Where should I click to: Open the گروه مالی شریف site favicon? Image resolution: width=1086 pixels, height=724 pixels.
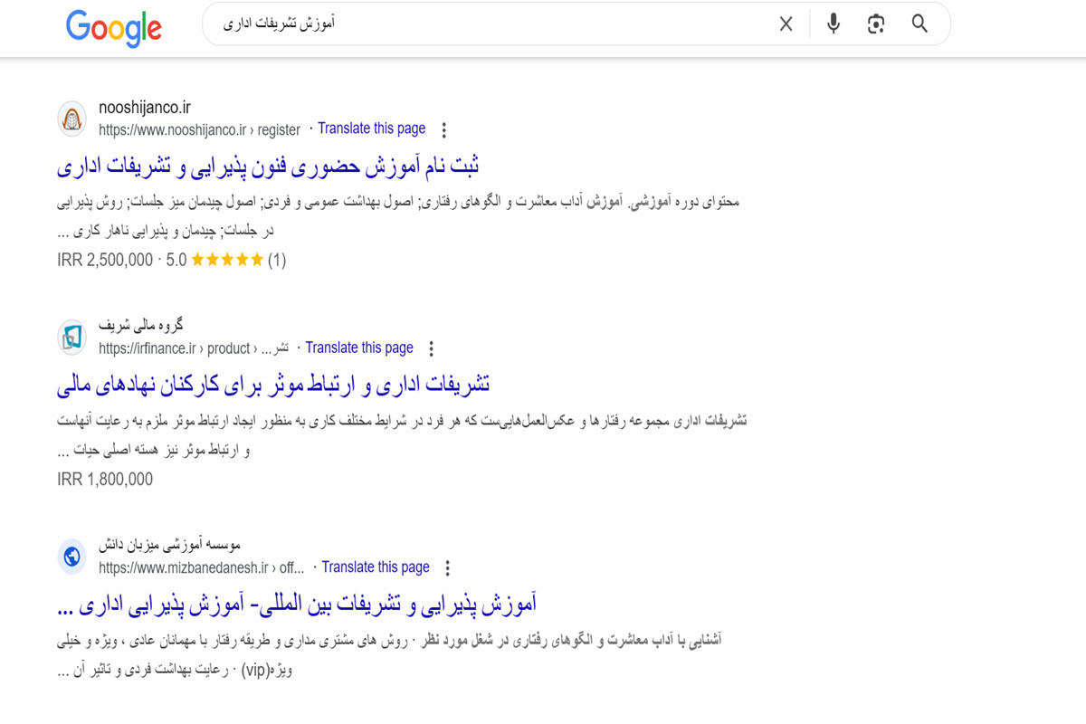(71, 338)
